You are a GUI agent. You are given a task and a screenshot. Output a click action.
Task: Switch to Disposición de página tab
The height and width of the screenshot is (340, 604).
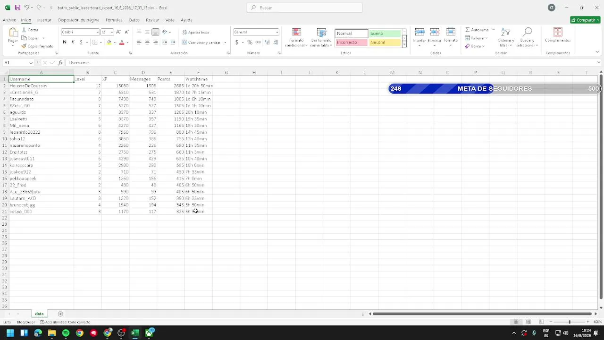tap(78, 20)
